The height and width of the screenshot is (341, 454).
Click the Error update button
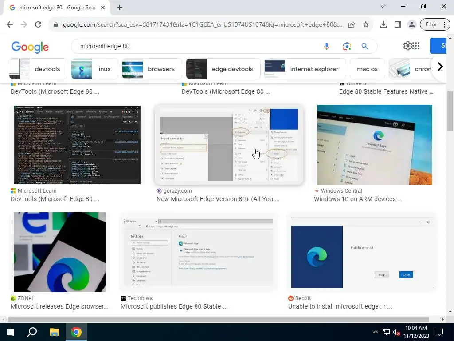[435, 25]
